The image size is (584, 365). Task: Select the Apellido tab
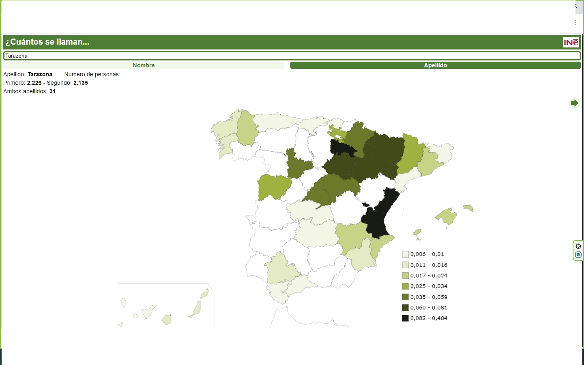tap(435, 65)
